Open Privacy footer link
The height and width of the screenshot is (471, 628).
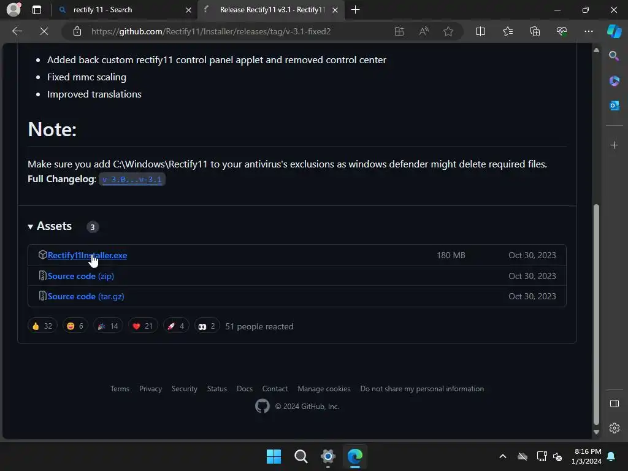(151, 388)
